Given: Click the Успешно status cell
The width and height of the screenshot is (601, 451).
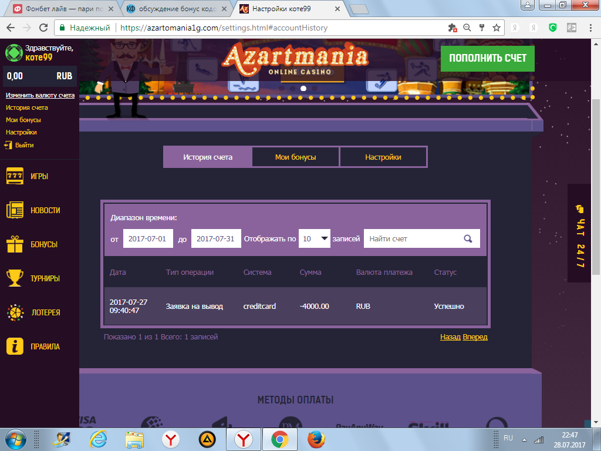Looking at the screenshot, I should click(x=449, y=306).
